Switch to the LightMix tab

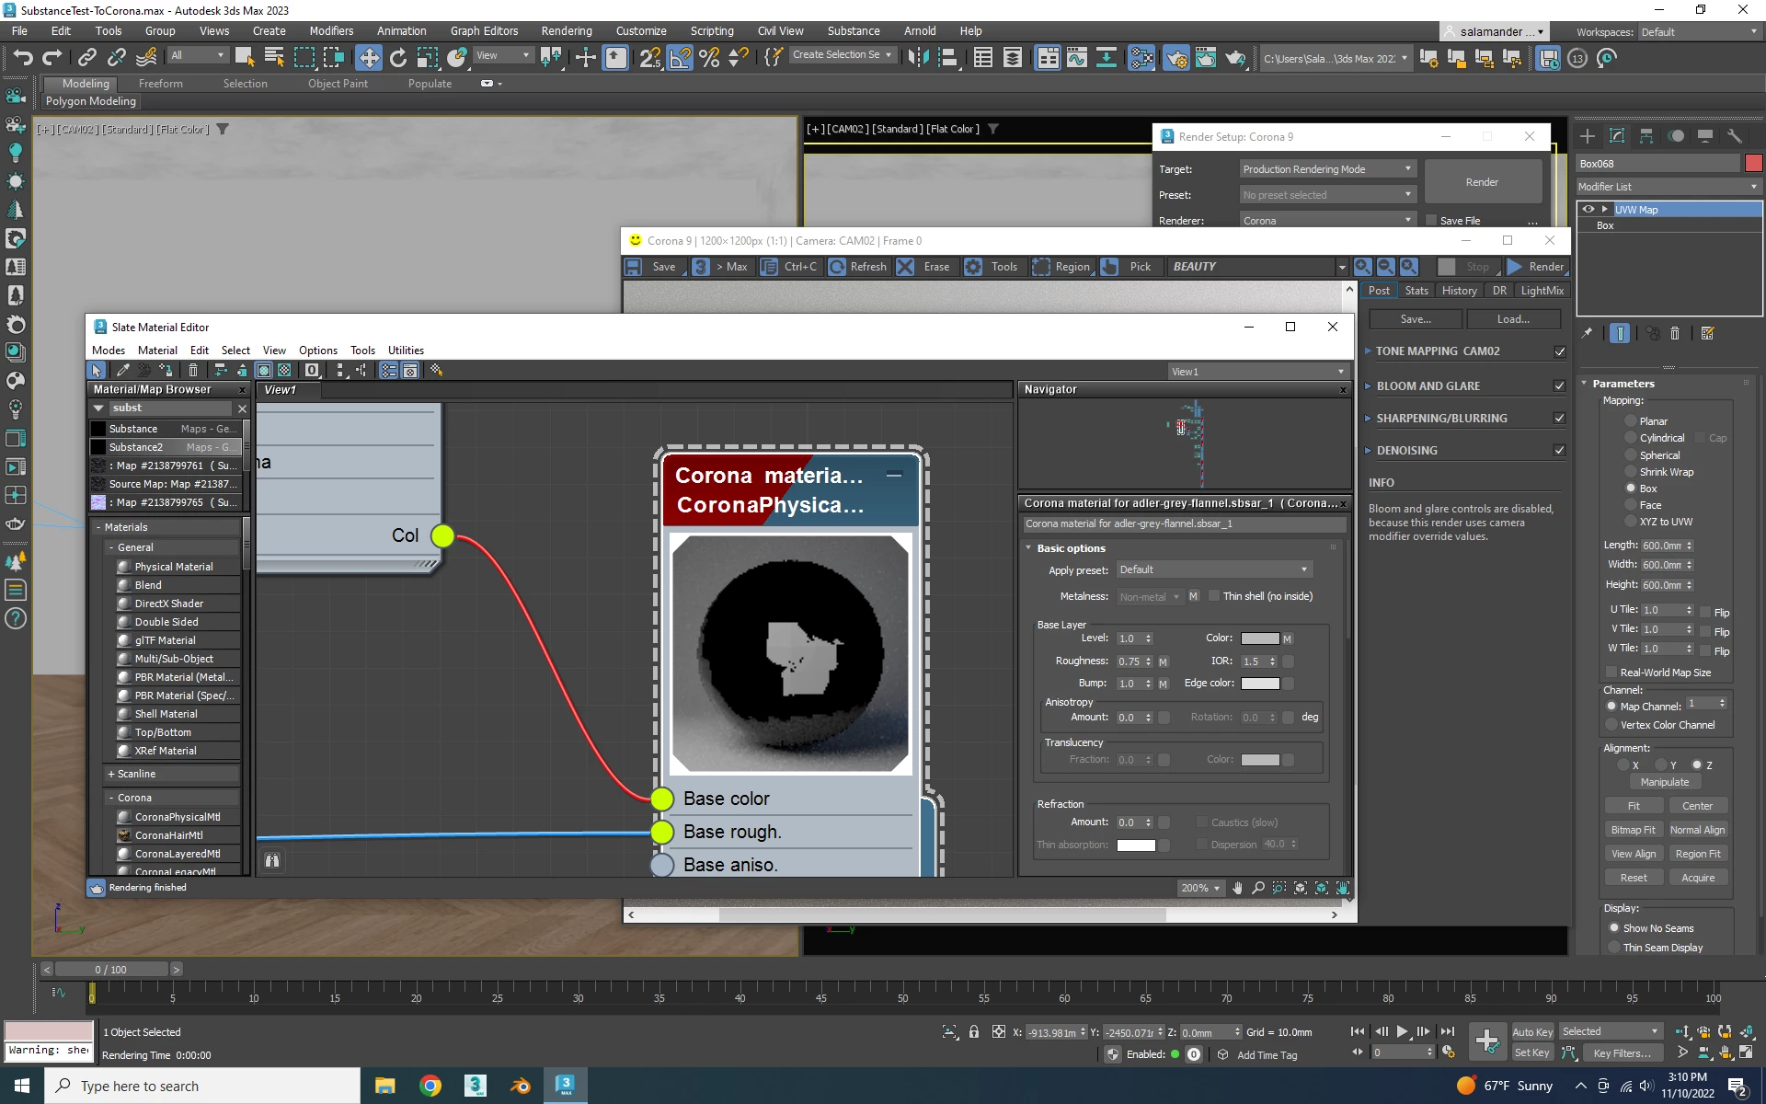point(1542,291)
